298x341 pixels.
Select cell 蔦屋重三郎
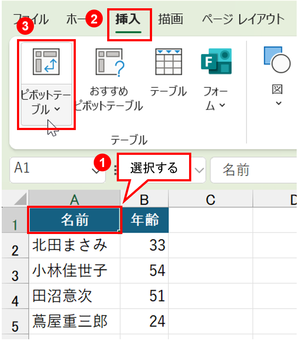74,321
